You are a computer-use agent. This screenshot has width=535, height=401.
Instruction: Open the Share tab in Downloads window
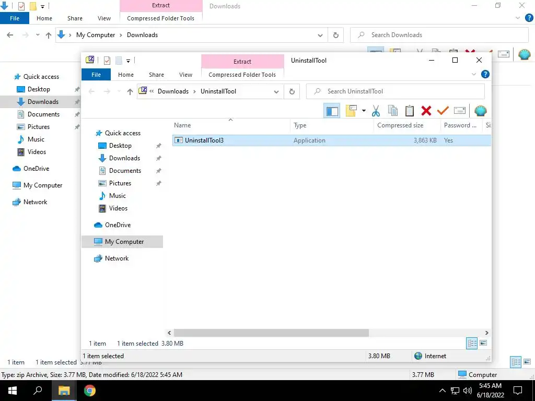[x=75, y=18]
